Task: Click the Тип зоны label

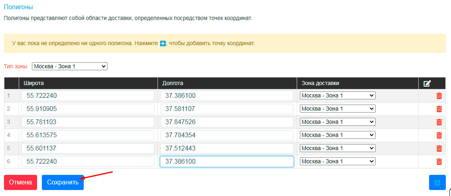Action: coord(16,67)
